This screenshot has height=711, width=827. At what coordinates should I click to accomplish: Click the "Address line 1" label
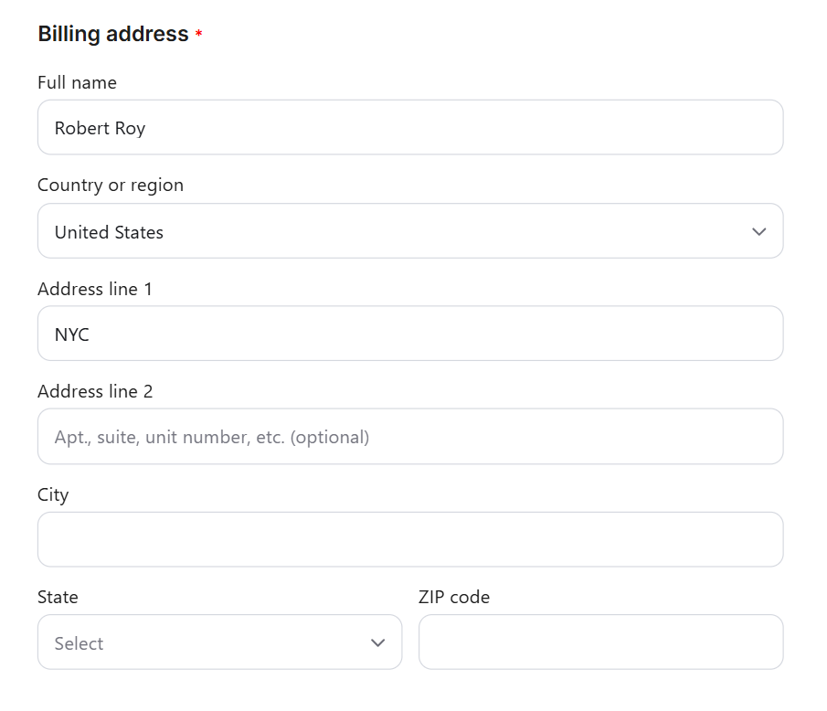coord(95,290)
